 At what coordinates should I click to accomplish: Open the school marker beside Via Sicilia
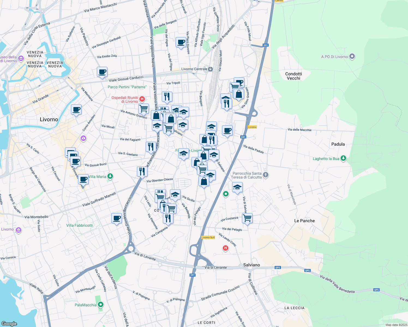(175, 195)
